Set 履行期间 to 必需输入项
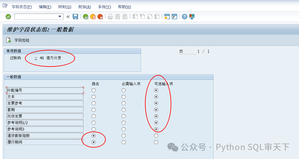The height and width of the screenshot is (159, 299). click(123, 142)
